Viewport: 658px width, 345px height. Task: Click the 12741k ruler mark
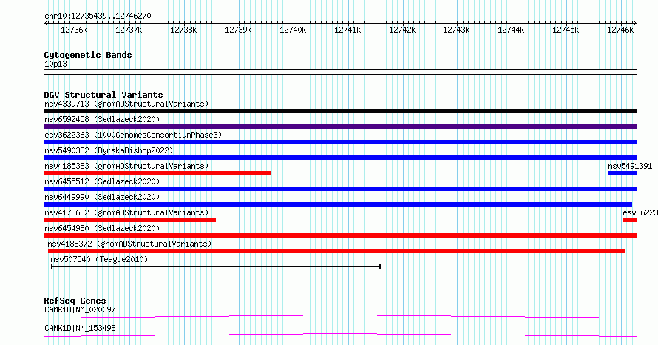coord(347,30)
